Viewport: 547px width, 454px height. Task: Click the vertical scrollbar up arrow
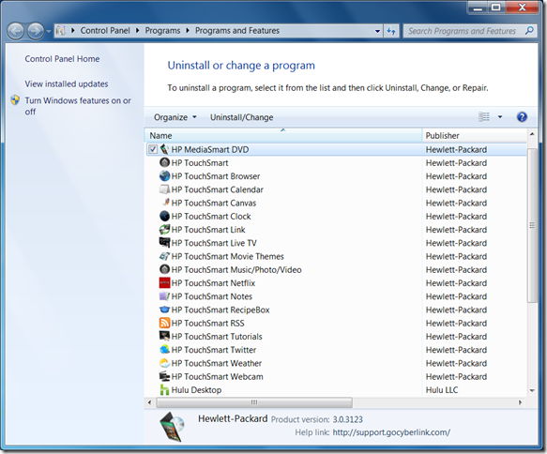532,134
